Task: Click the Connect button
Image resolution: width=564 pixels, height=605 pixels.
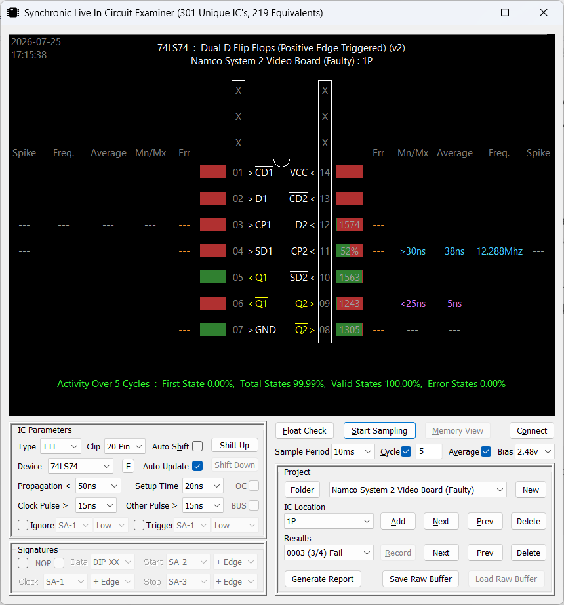Action: click(532, 430)
